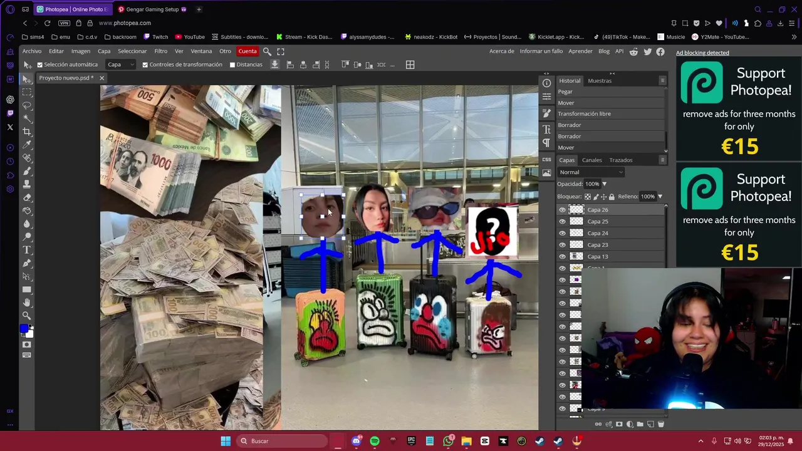Open the Filtro menu
The width and height of the screenshot is (802, 451).
161,51
